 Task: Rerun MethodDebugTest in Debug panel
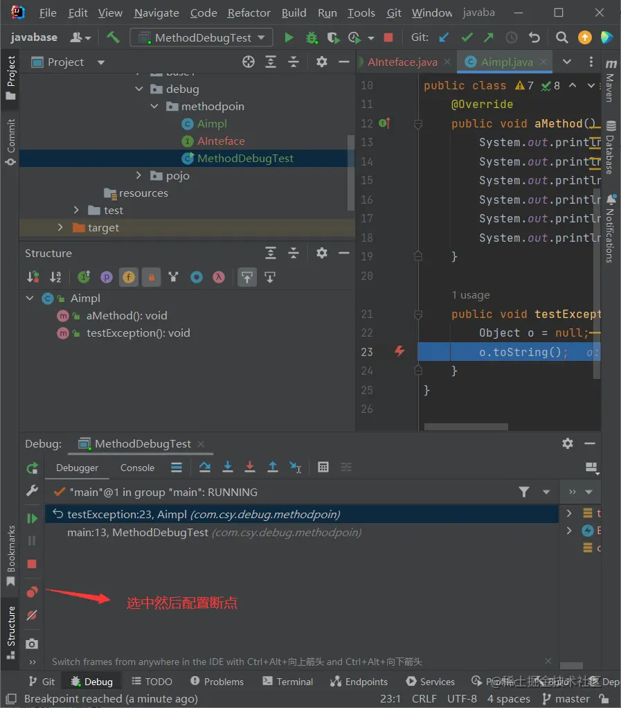point(32,468)
